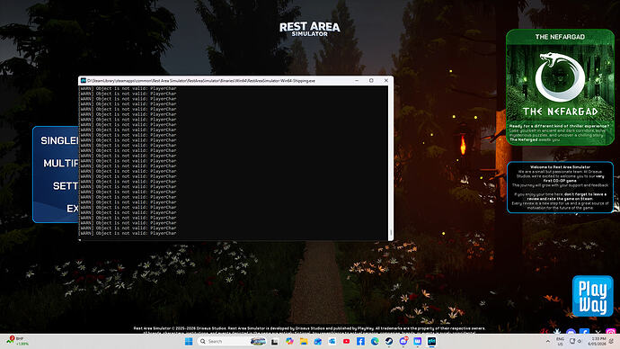
Task: Open the Windows Start menu
Action: tap(189, 341)
